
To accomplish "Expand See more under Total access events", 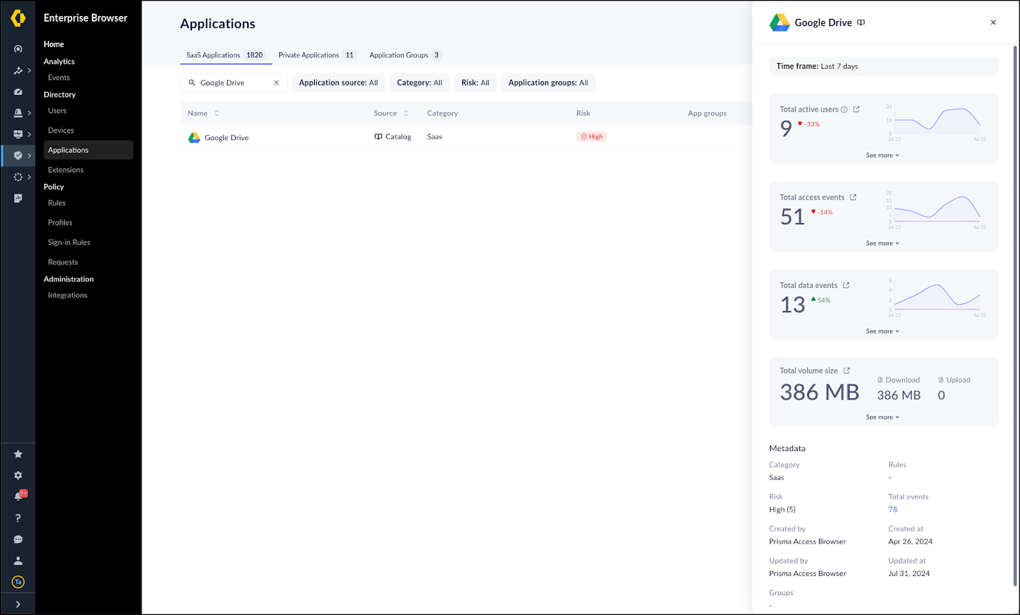I will [x=882, y=243].
